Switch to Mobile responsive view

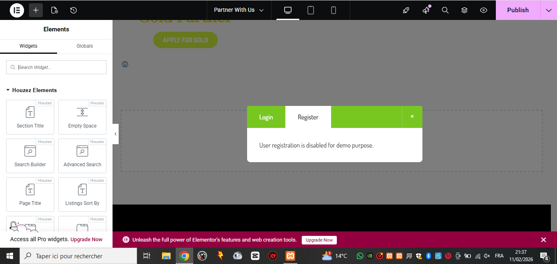tap(334, 10)
